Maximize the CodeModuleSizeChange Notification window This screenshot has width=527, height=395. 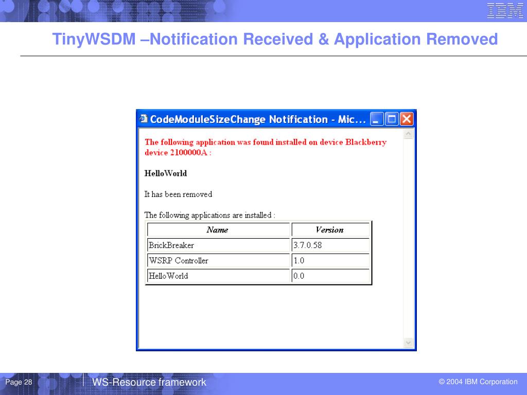coord(392,119)
